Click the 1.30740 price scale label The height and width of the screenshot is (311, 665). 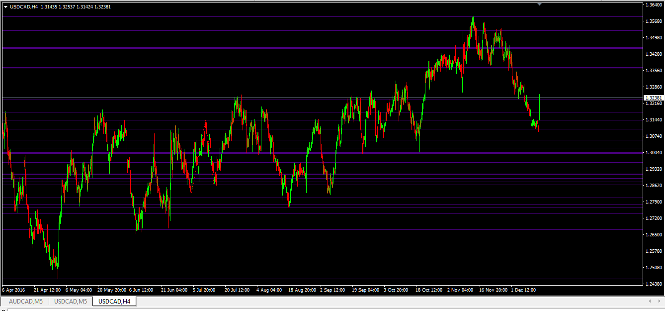tap(653, 136)
